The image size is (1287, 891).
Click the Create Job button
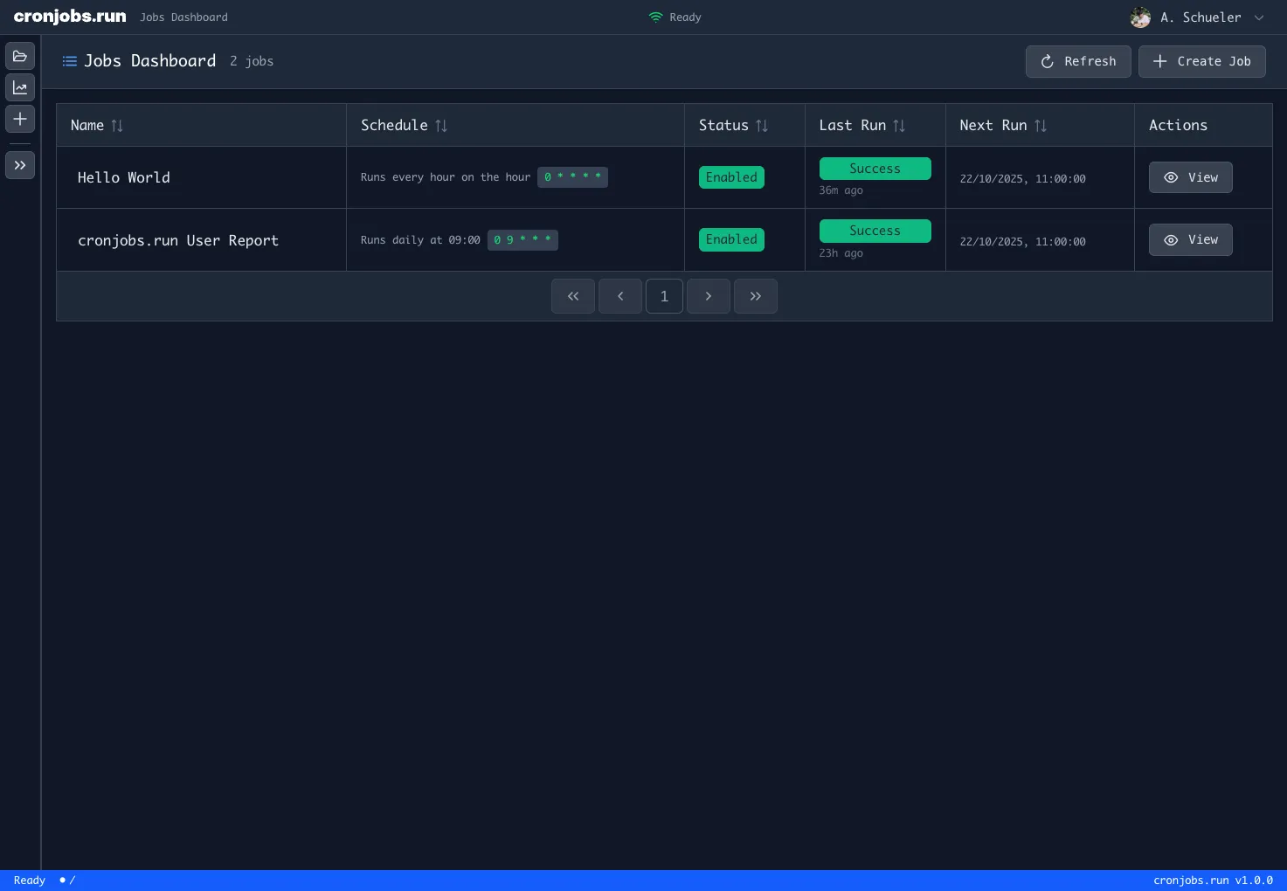[x=1201, y=61]
